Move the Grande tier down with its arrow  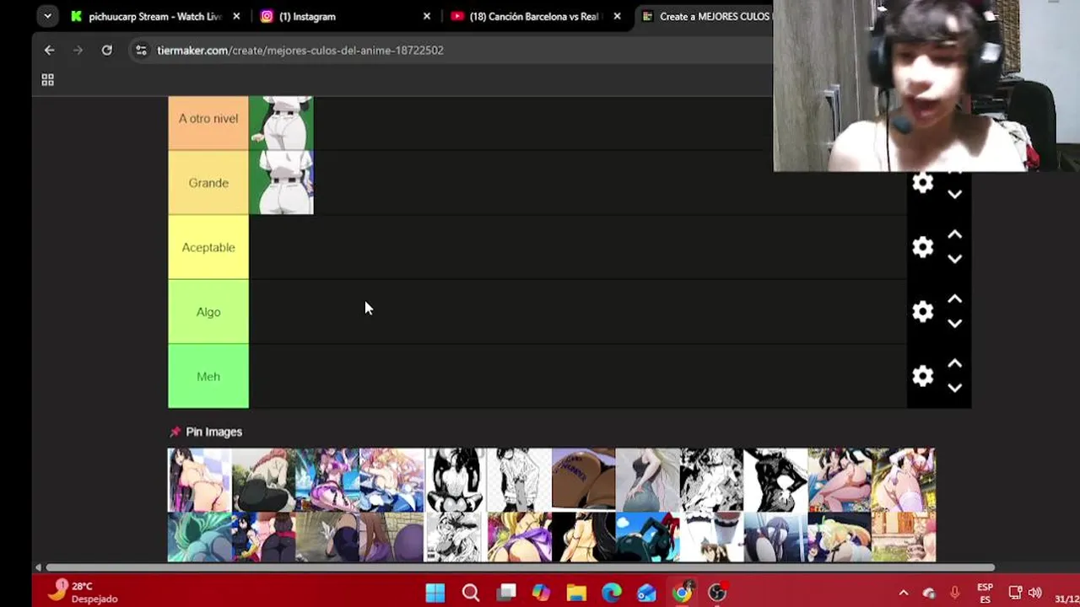(x=954, y=195)
